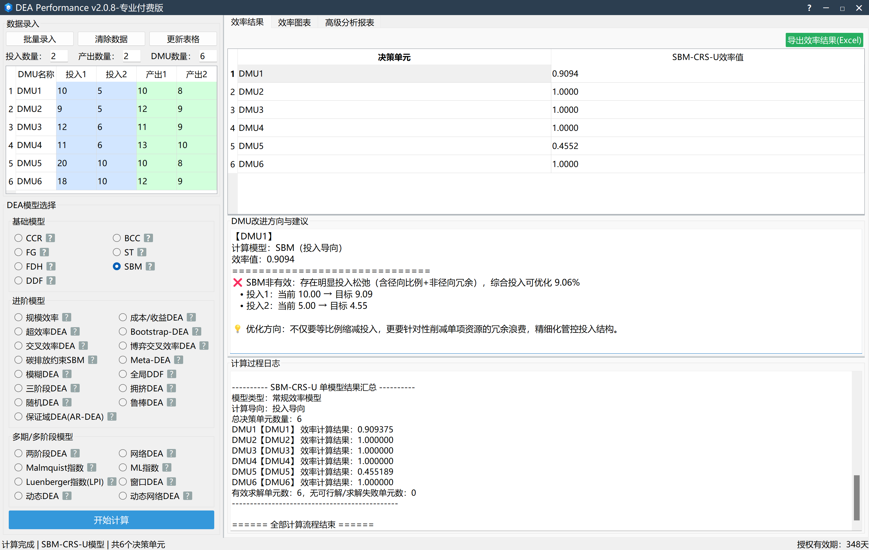The width and height of the screenshot is (869, 550).
Task: Open the 高级分析报表 tab
Action: click(x=349, y=22)
